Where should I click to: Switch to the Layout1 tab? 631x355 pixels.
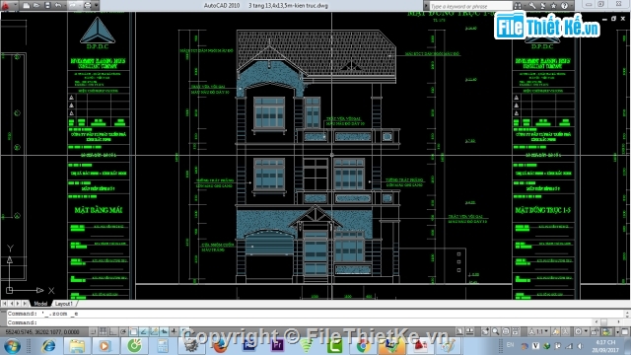(63, 304)
